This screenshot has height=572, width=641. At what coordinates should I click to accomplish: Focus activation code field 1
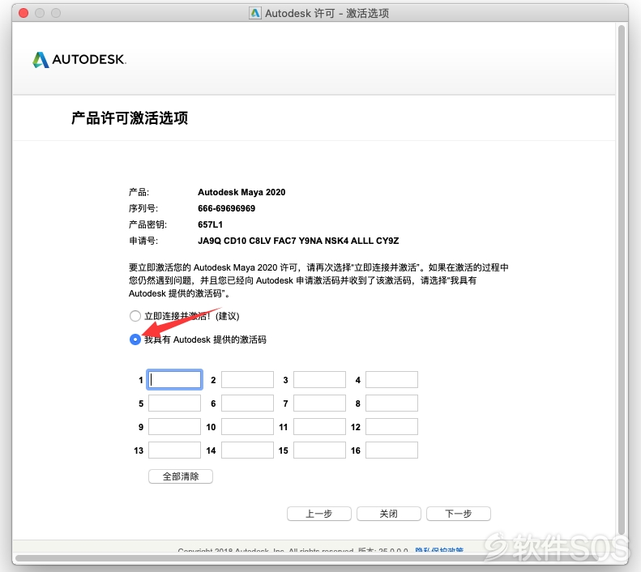(x=174, y=379)
